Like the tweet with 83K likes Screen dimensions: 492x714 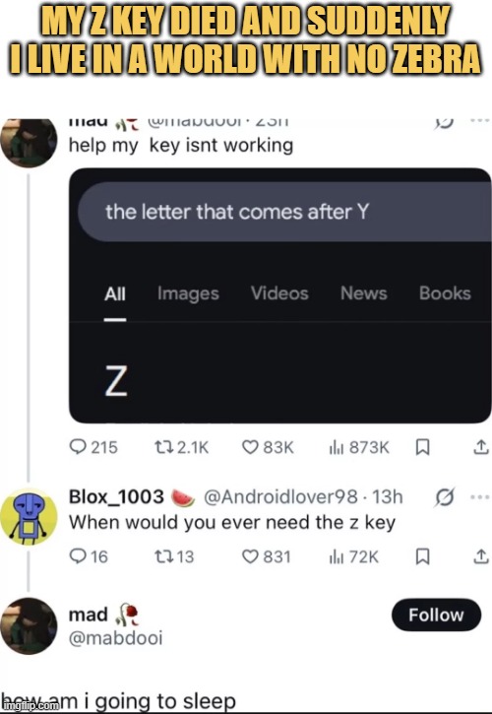click(268, 447)
